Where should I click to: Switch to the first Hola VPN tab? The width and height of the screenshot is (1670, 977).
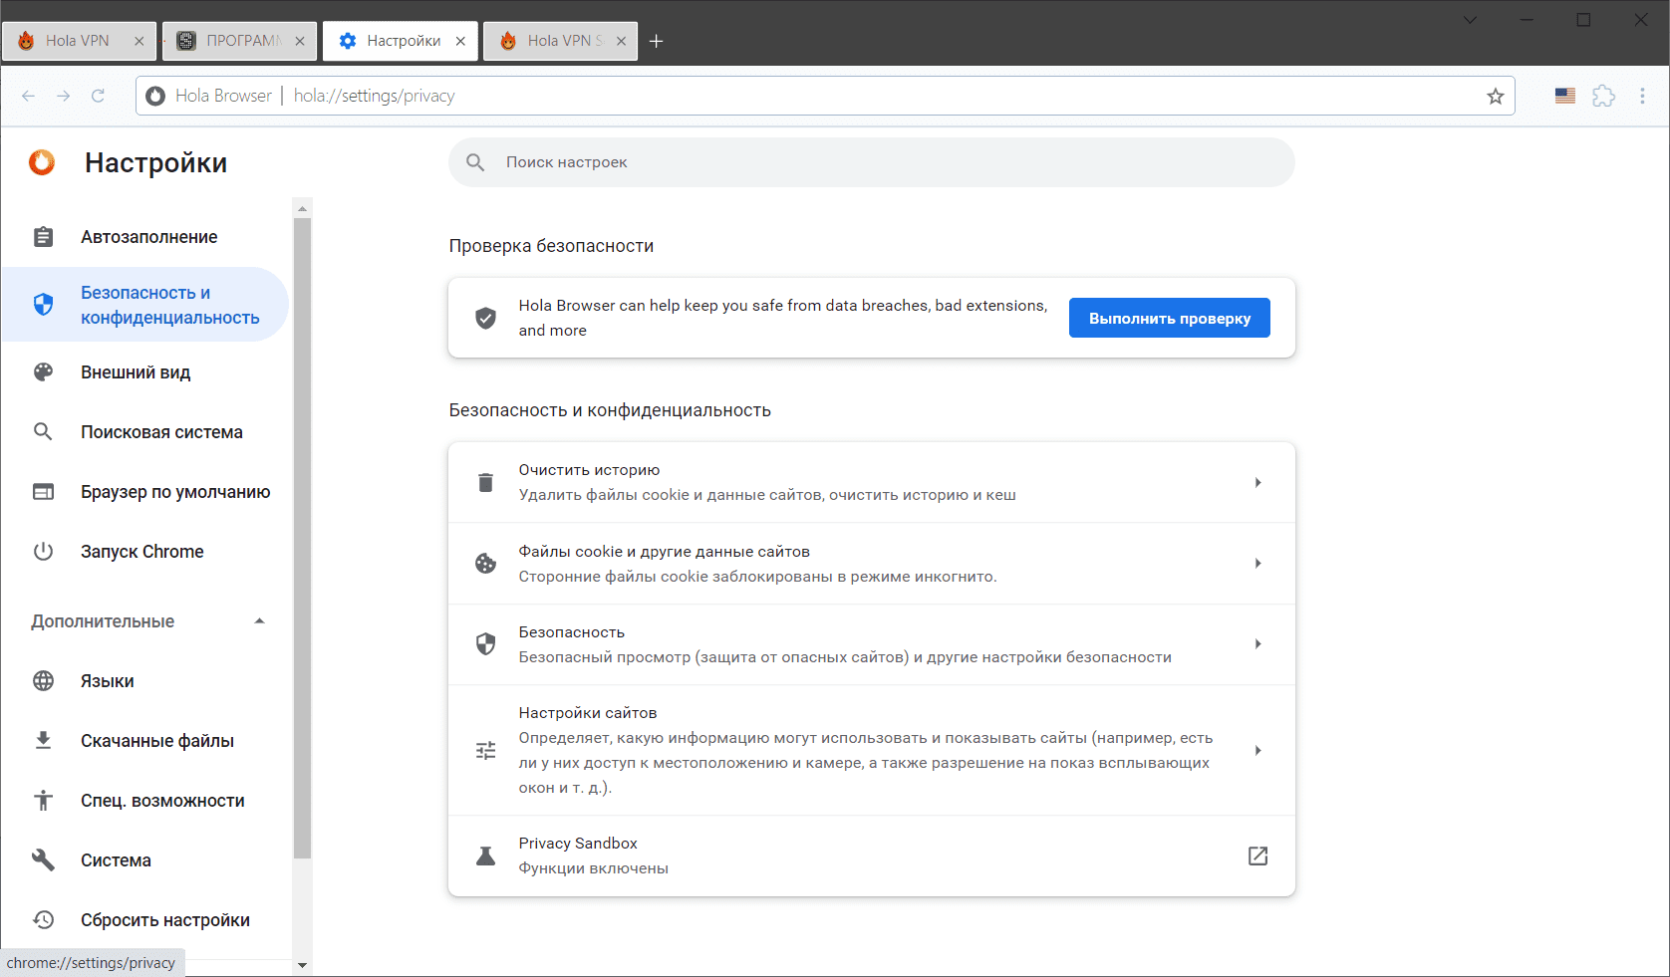tap(77, 41)
